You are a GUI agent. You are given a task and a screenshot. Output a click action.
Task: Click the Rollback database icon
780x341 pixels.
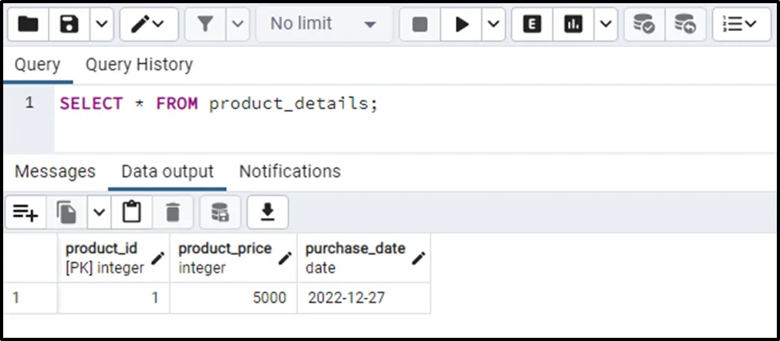[684, 25]
